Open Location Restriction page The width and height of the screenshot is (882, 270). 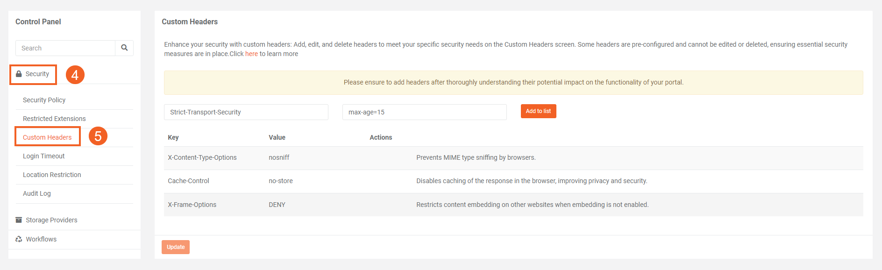tap(52, 175)
